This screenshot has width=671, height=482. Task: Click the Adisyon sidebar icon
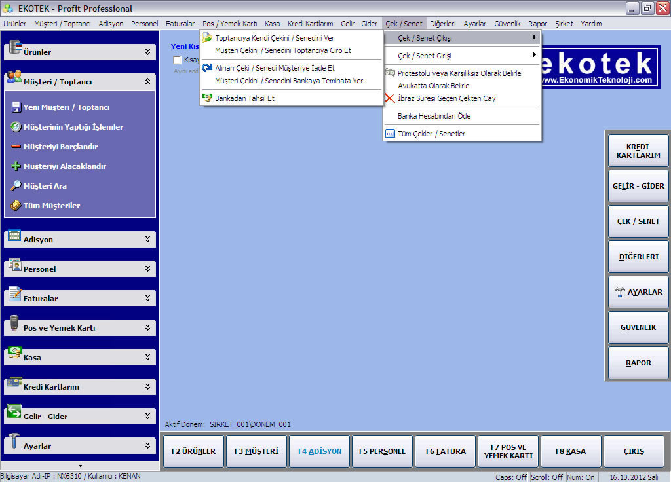pos(14,235)
